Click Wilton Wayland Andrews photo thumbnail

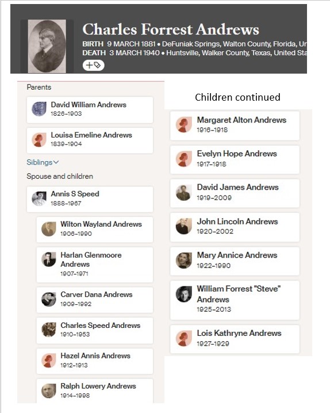[49, 229]
